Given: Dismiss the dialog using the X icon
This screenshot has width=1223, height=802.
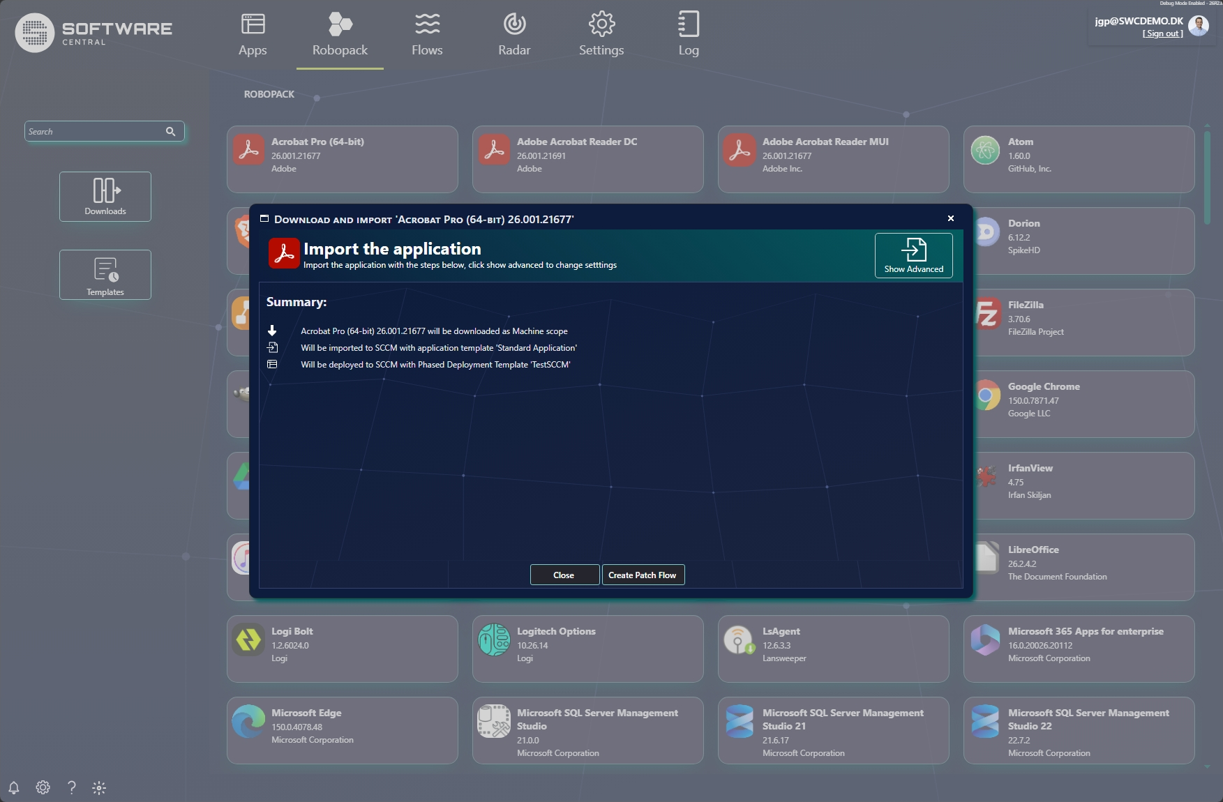Looking at the screenshot, I should click(951, 218).
